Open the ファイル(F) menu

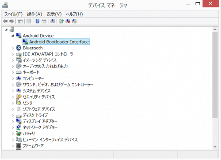tap(13, 14)
